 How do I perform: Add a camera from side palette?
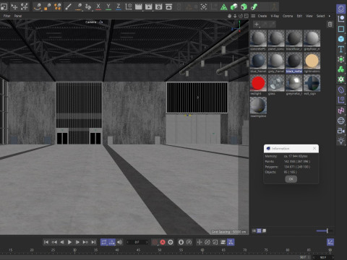(x=340, y=131)
